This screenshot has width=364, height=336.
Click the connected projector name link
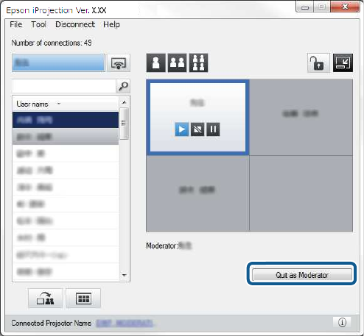(x=125, y=323)
